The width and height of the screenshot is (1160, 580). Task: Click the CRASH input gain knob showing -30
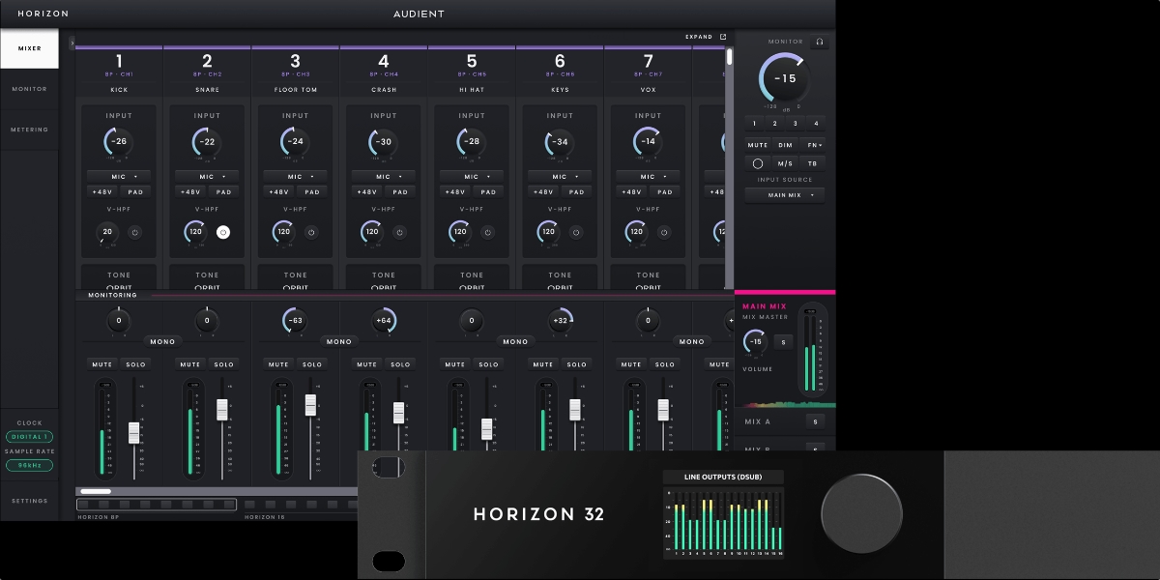(x=384, y=142)
